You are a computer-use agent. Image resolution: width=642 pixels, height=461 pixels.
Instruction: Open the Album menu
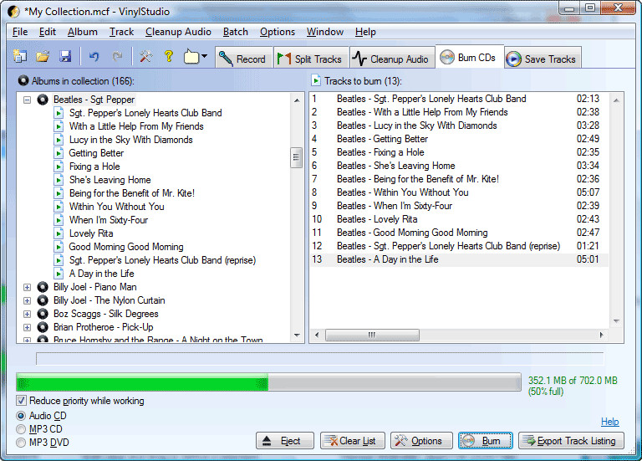[83, 32]
